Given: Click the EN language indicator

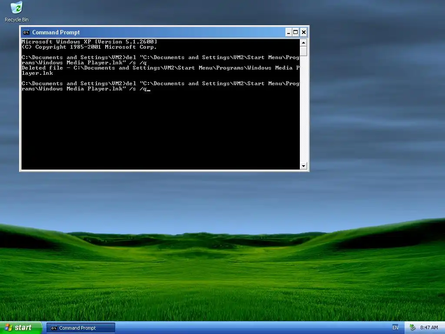Looking at the screenshot, I should click(x=395, y=328).
